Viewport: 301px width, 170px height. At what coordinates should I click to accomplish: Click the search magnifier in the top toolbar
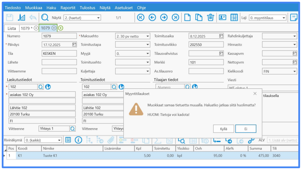(45, 17)
